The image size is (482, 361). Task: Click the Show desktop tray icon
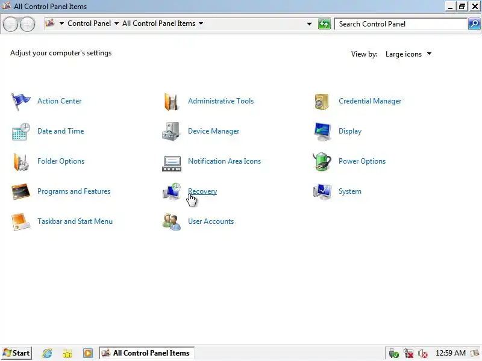coord(476,354)
